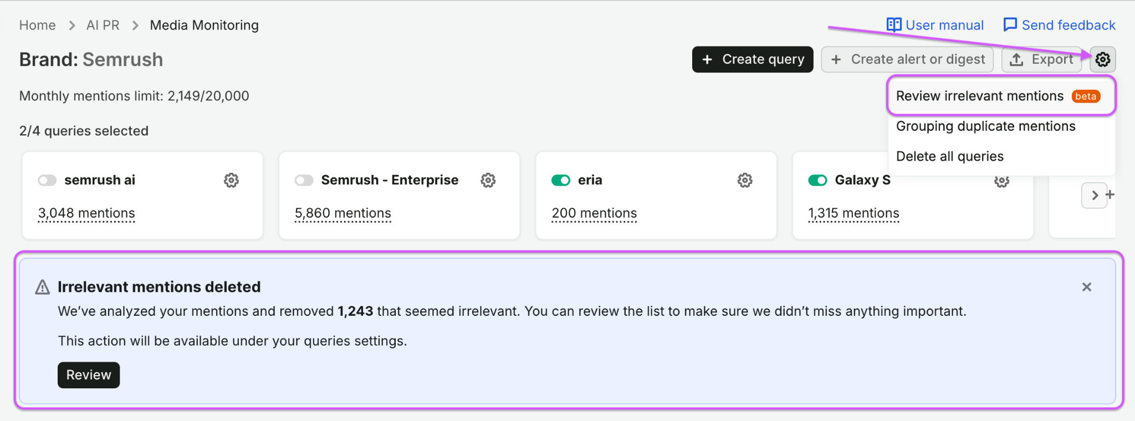Go to AI PR breadcrumb
Image resolution: width=1135 pixels, height=421 pixels.
(x=103, y=25)
